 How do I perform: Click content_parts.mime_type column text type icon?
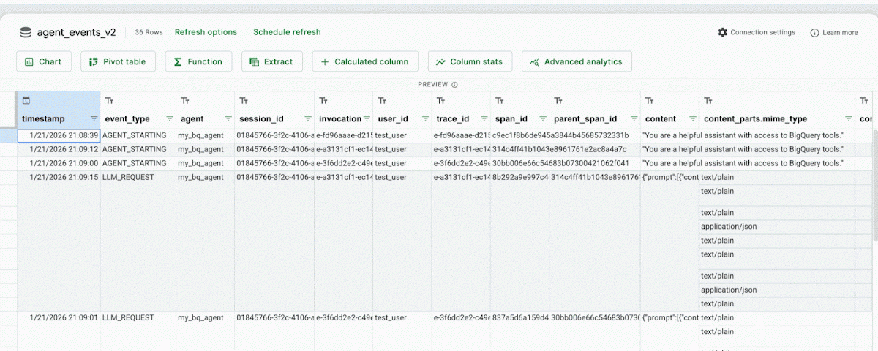coord(708,100)
